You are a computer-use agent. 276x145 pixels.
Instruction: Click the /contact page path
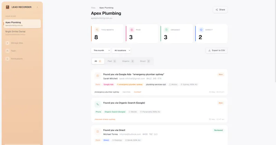[x=137, y=92]
